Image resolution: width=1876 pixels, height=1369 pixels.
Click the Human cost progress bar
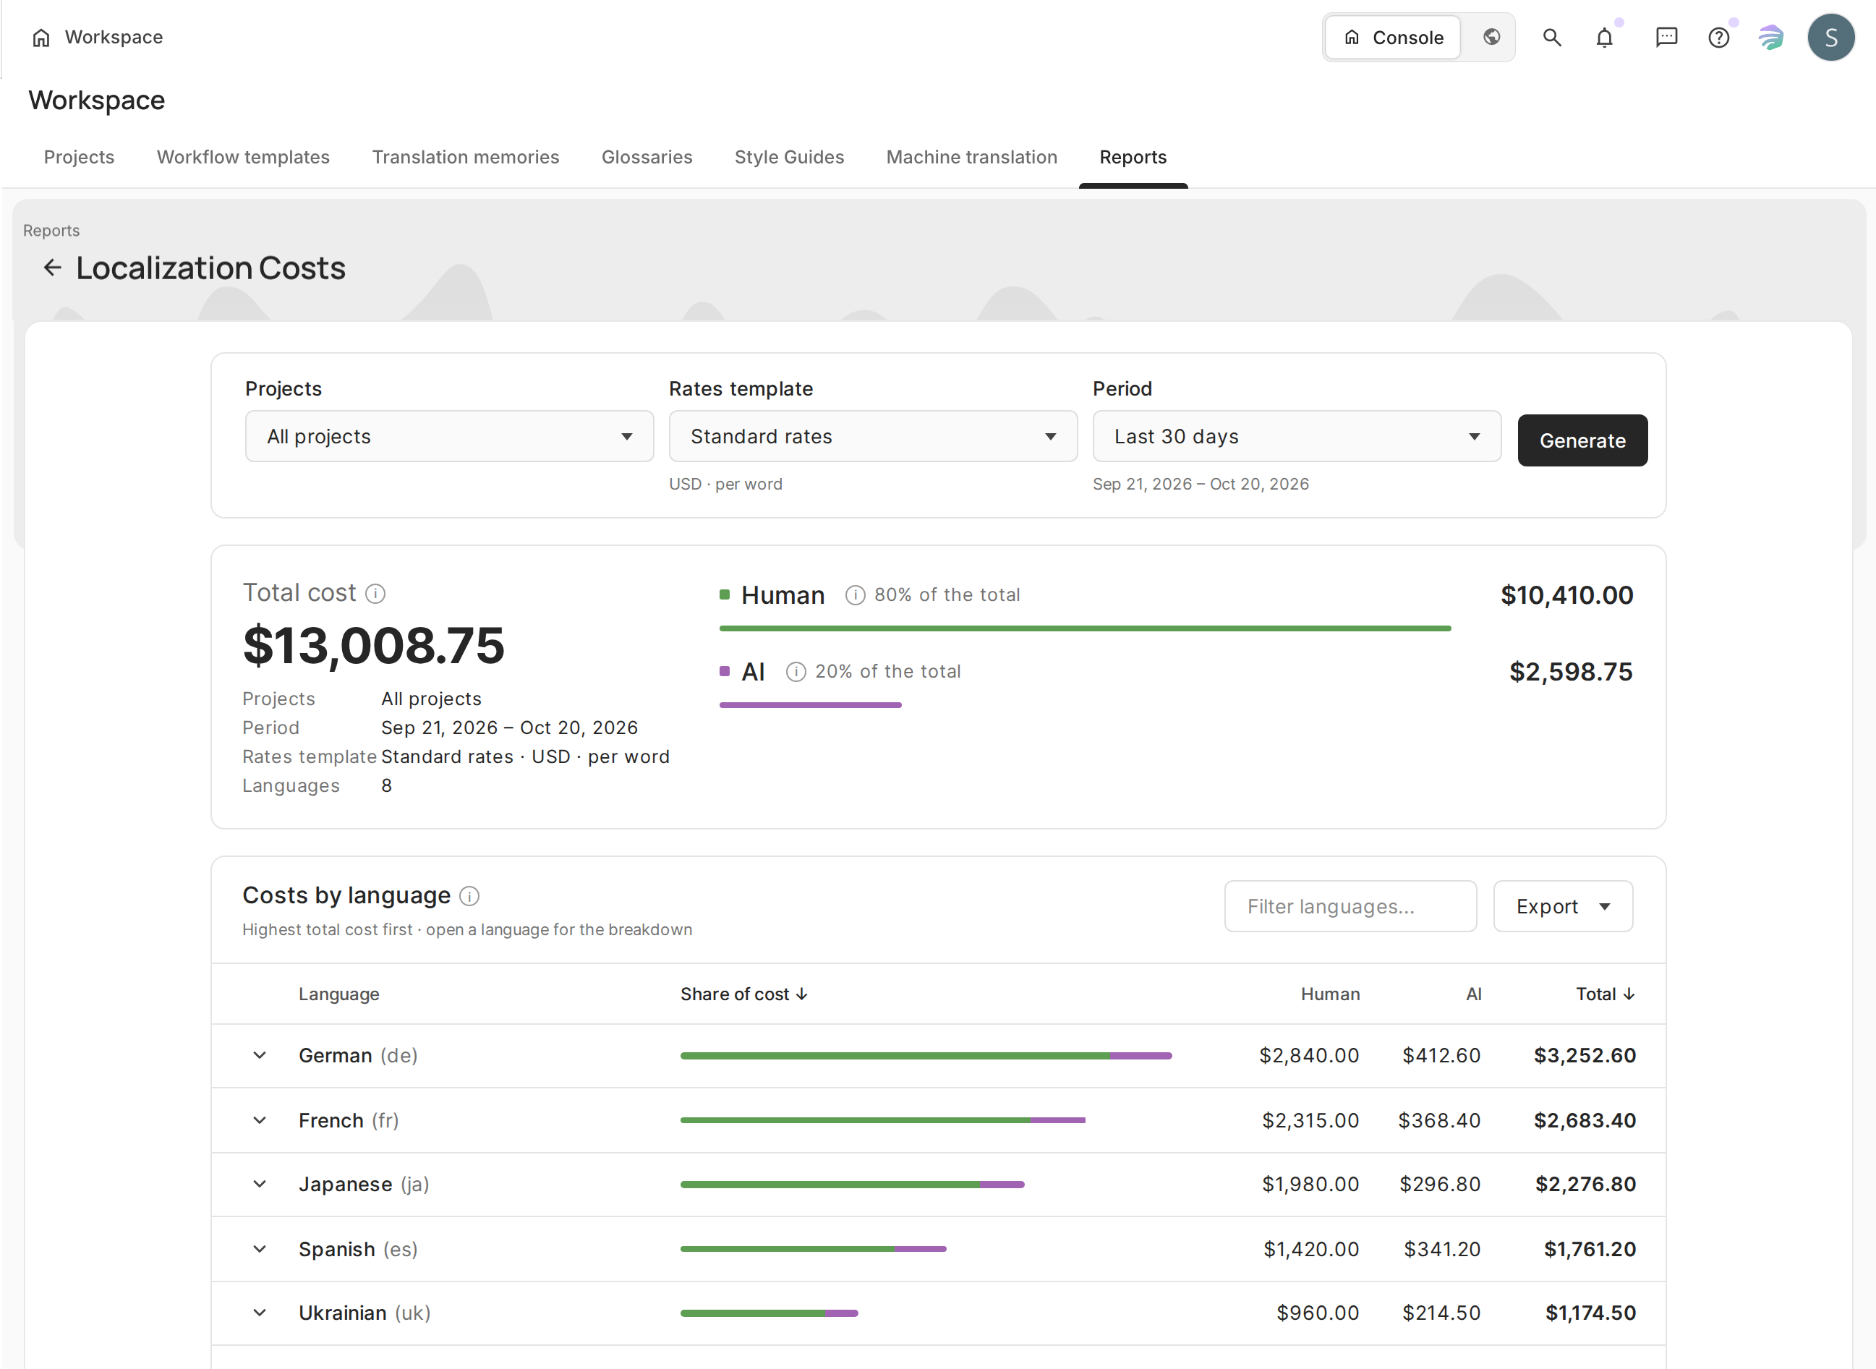pos(1085,629)
